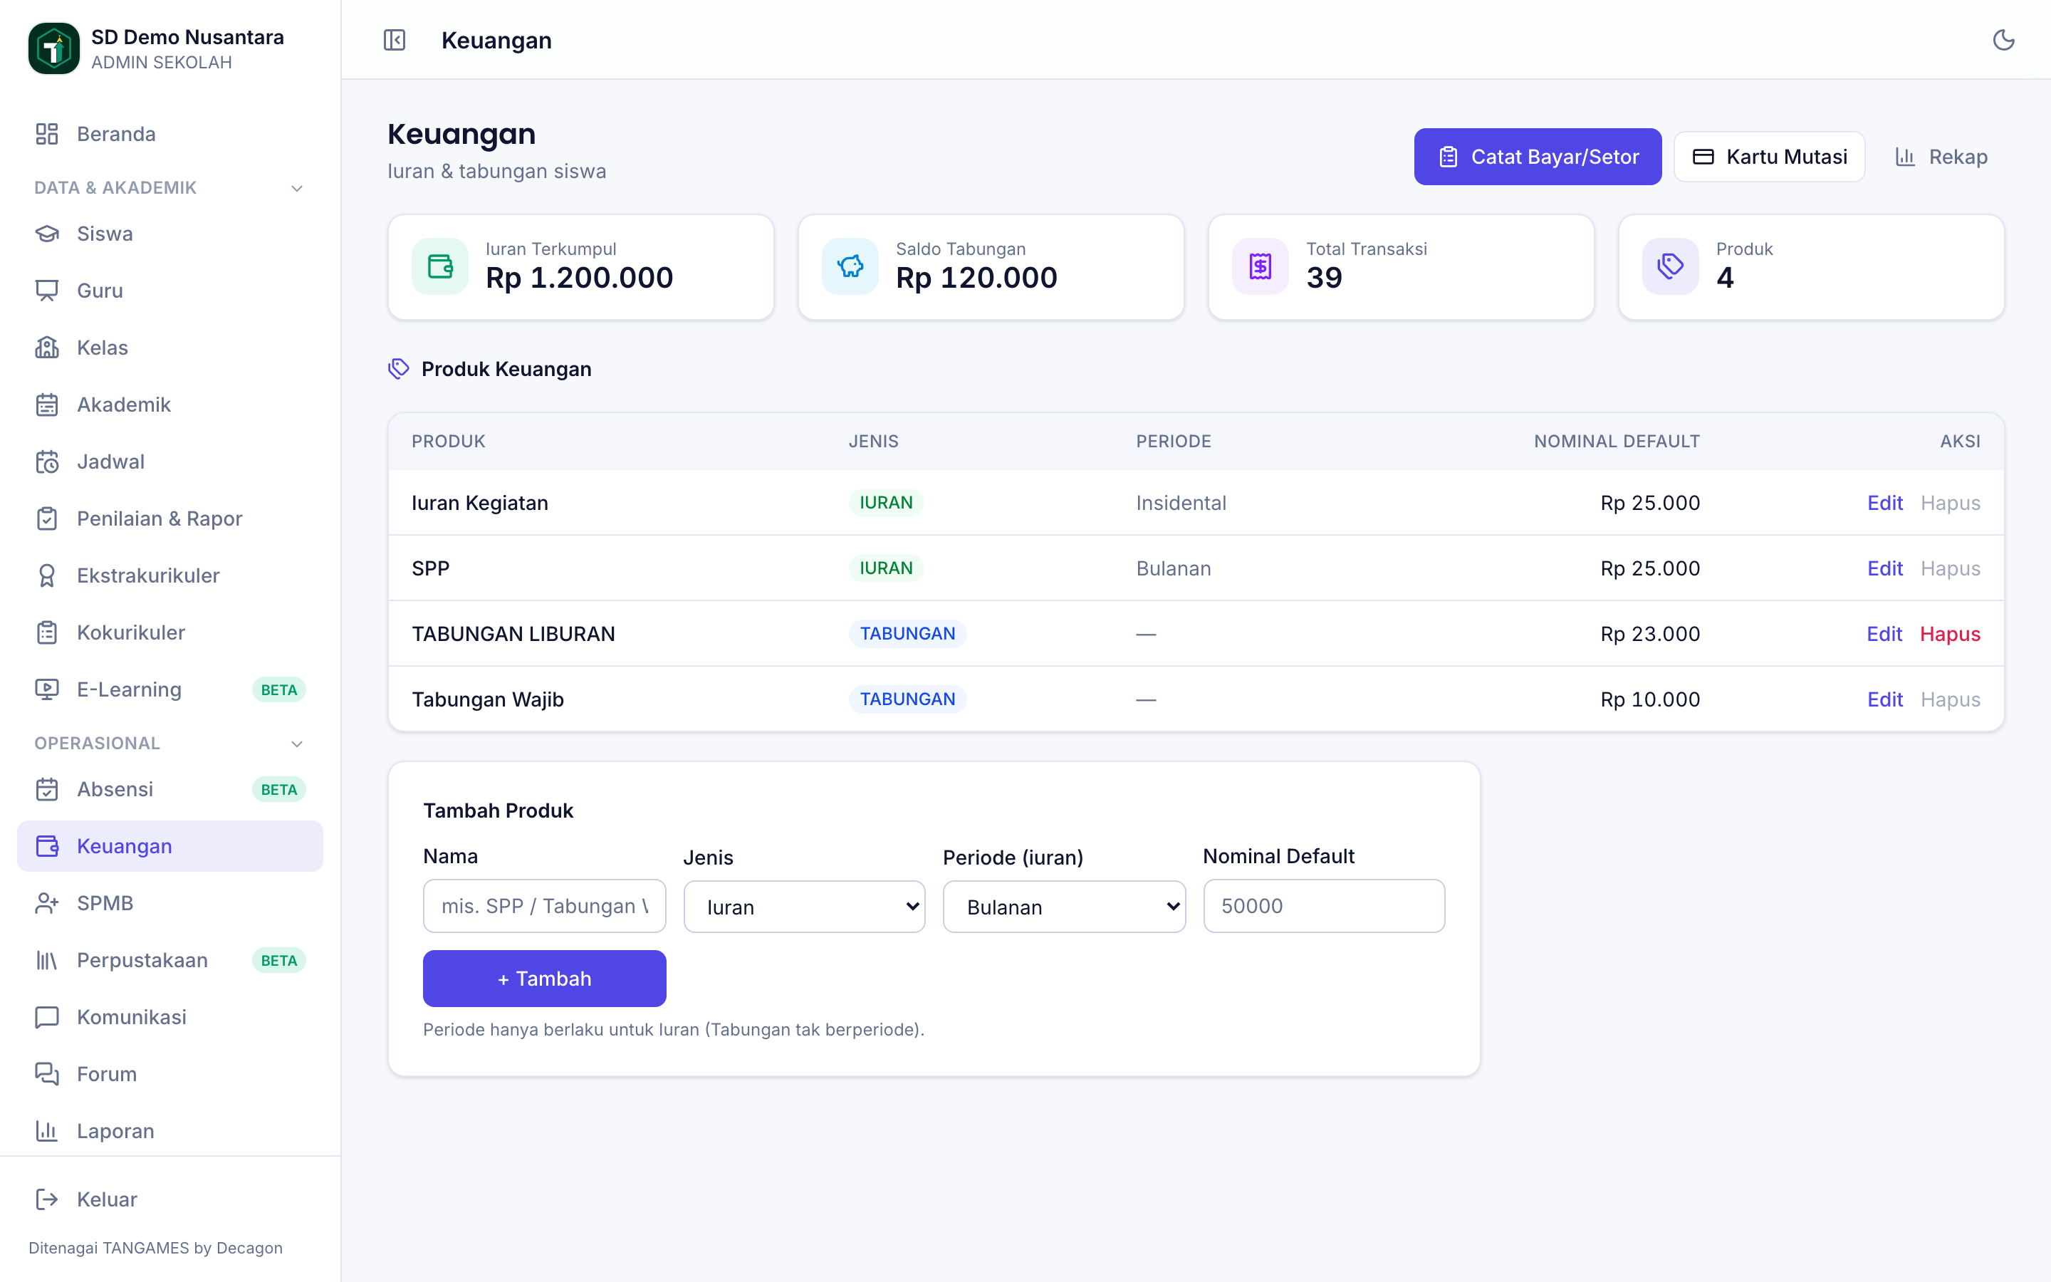The height and width of the screenshot is (1282, 2051).
Task: Click Hapus on the Iuran Kegiatan row
Action: pos(1950,503)
